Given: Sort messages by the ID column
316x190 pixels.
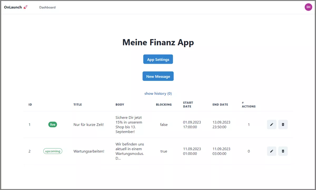Looking at the screenshot, I should click(30, 104).
